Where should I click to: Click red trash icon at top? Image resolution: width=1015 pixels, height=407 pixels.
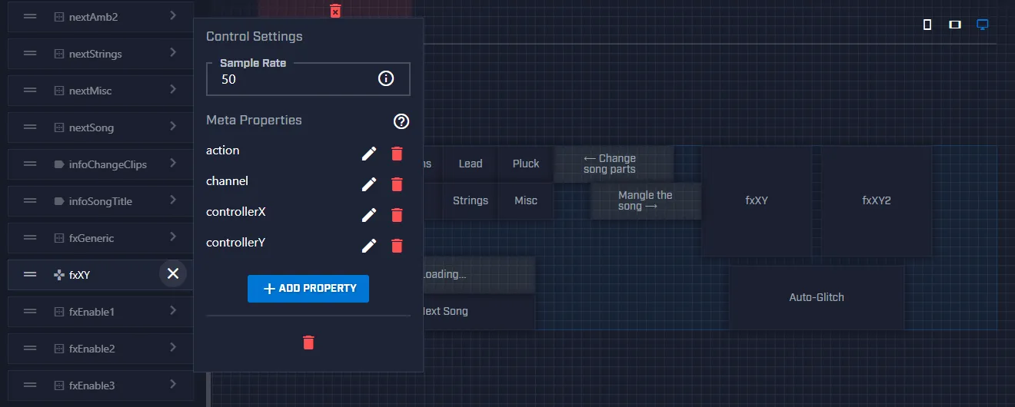[335, 11]
